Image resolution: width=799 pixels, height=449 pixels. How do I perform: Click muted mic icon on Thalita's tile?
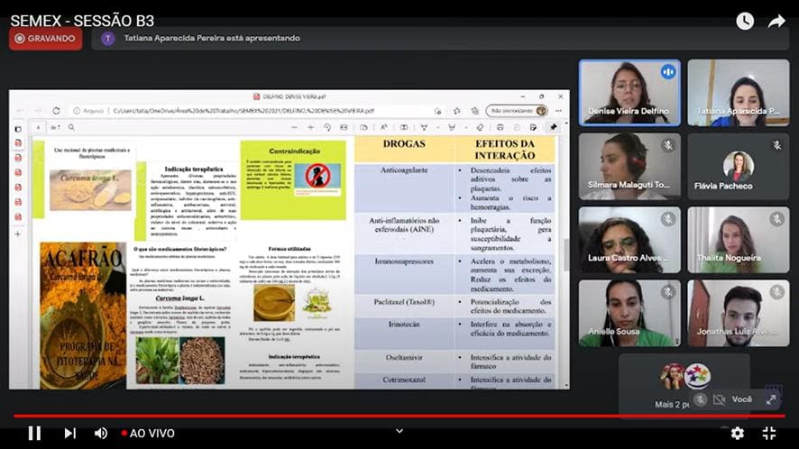(x=776, y=219)
